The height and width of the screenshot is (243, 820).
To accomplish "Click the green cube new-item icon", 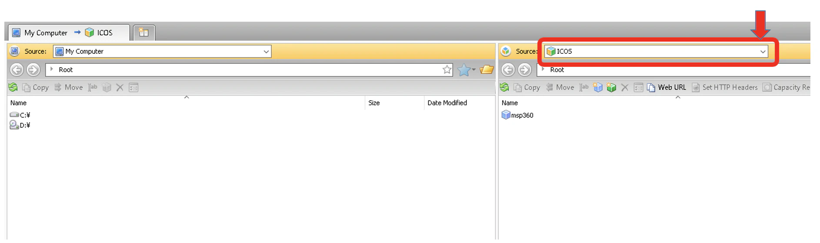I will point(611,87).
